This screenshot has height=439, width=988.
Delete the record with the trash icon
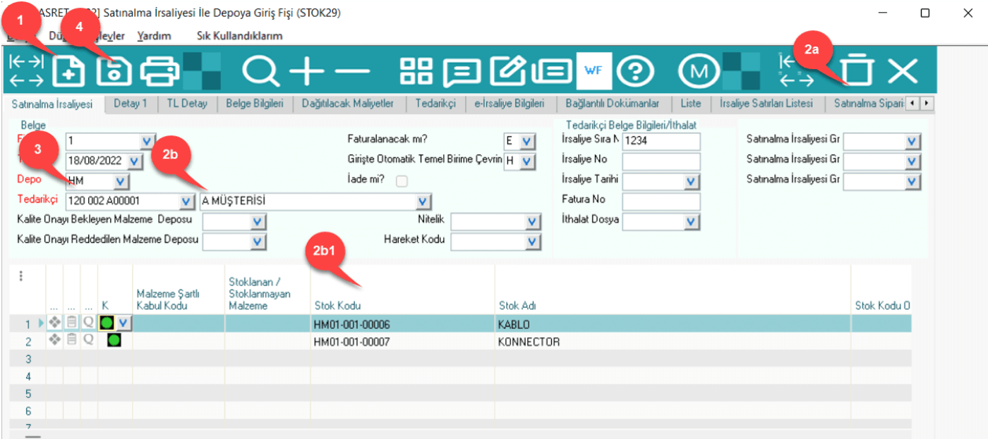tap(857, 71)
